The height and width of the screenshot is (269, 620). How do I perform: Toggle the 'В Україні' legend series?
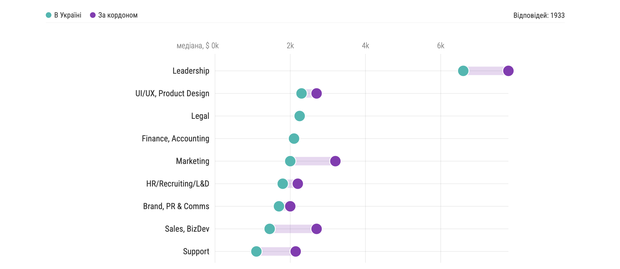pyautogui.click(x=64, y=15)
